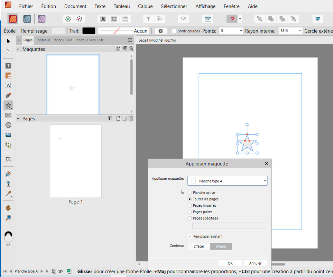
Task: Switch to the TDM tab
Action: point(68,40)
